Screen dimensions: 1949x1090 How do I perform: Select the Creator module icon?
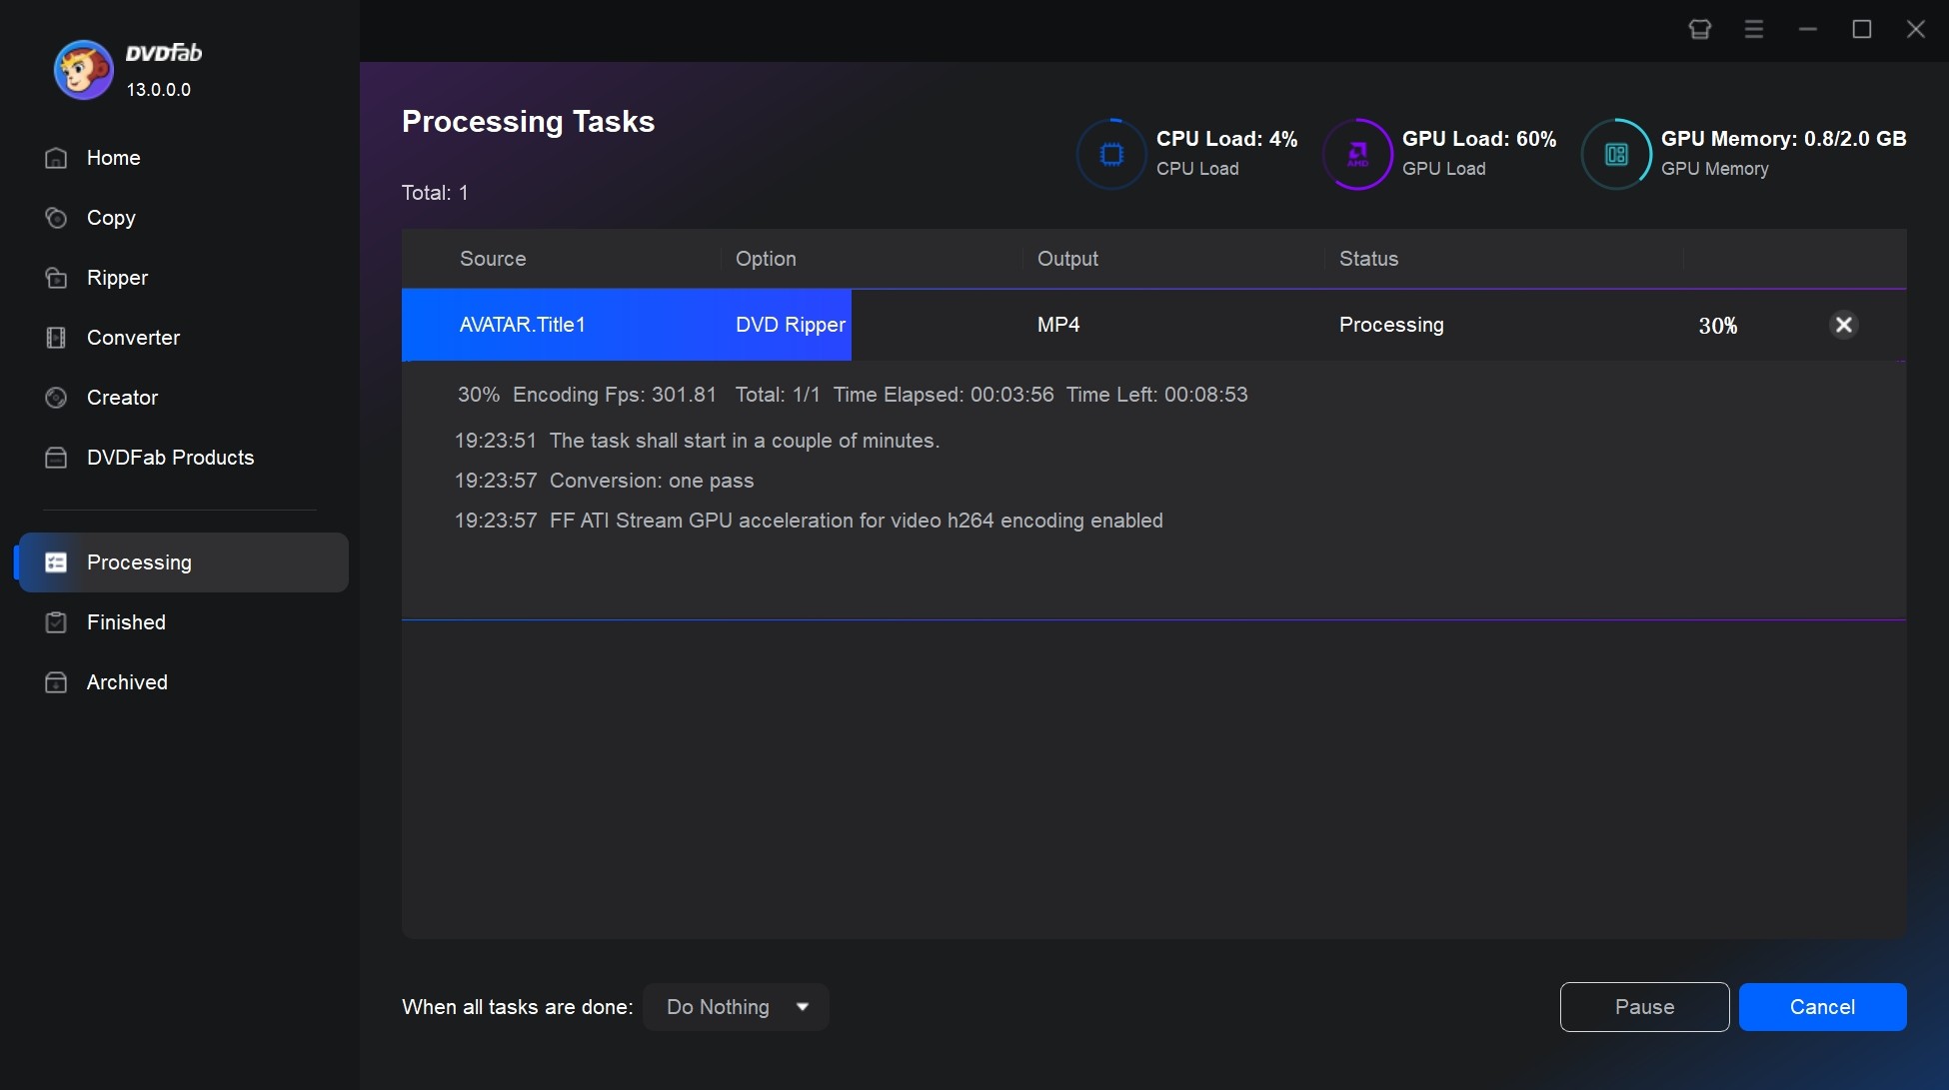tap(54, 398)
